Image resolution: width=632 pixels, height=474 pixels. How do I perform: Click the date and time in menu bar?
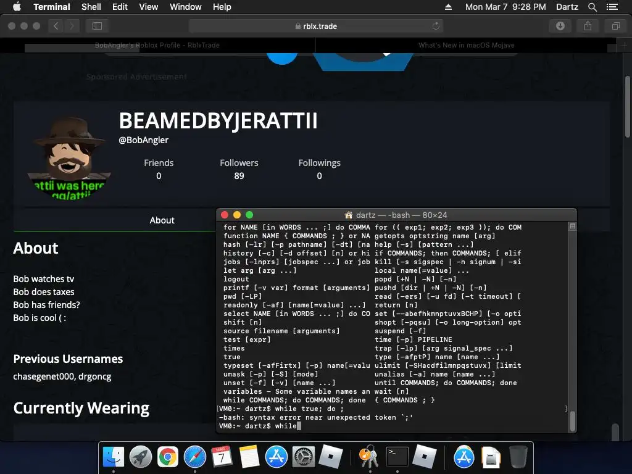505,7
